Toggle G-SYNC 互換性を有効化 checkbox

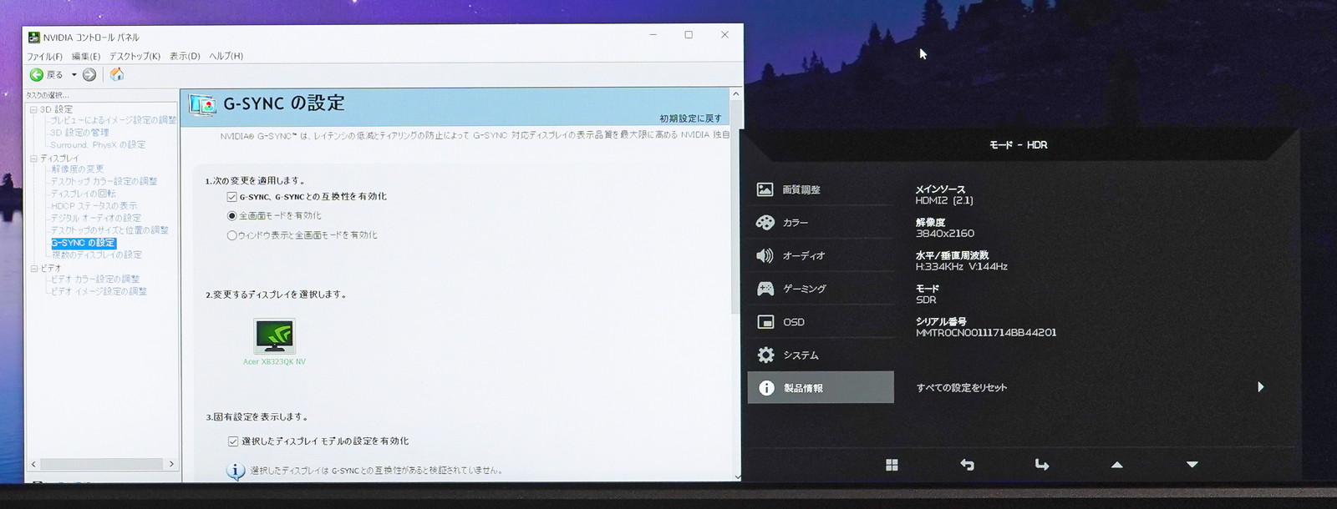[231, 197]
